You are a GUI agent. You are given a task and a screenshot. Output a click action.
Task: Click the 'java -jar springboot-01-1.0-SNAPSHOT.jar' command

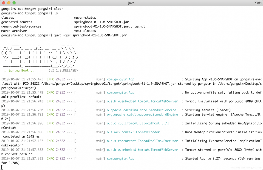click(90, 35)
